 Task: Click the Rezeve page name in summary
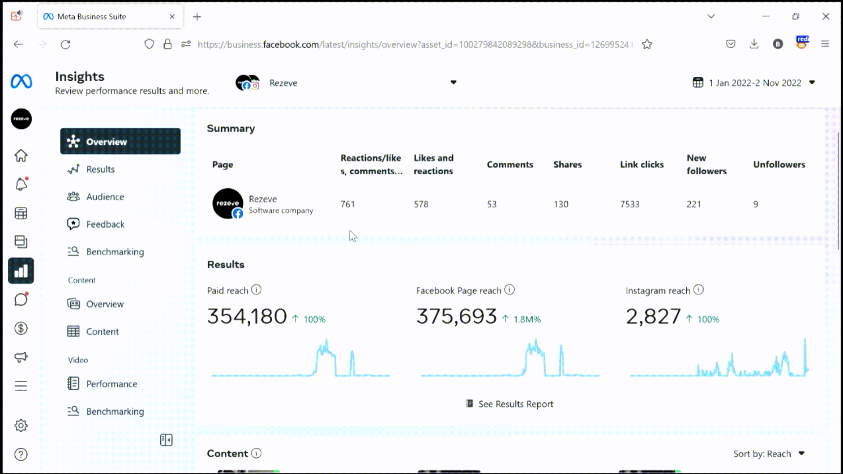click(x=263, y=199)
